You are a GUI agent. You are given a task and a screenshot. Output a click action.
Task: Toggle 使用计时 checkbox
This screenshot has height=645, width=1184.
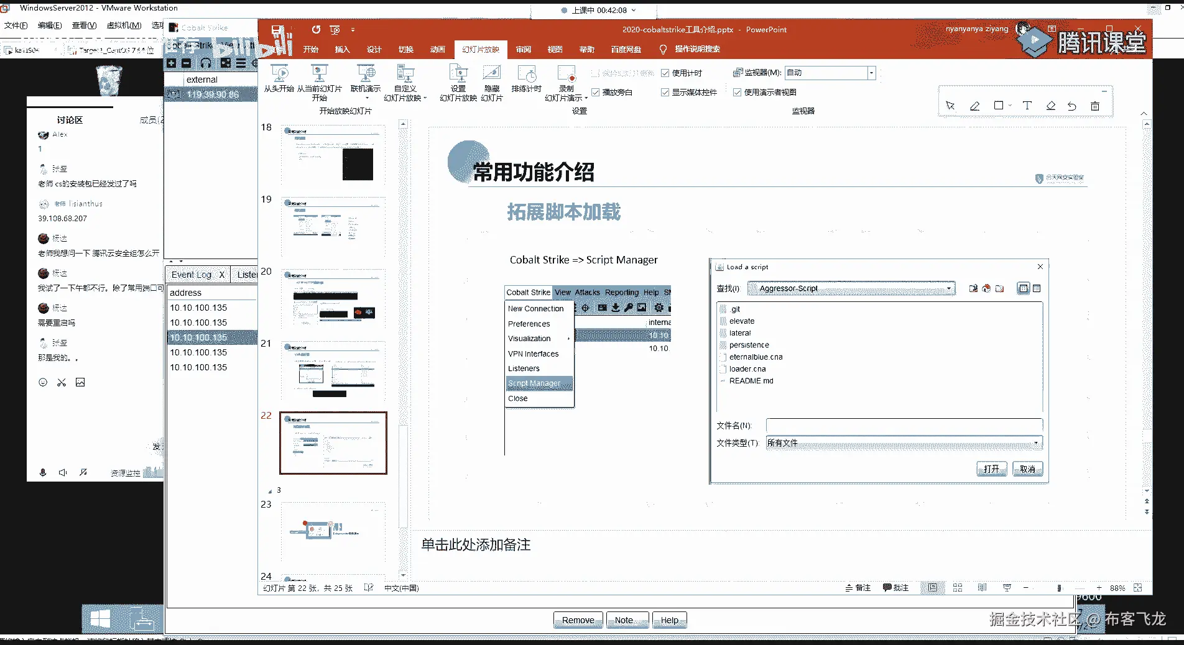click(x=665, y=73)
